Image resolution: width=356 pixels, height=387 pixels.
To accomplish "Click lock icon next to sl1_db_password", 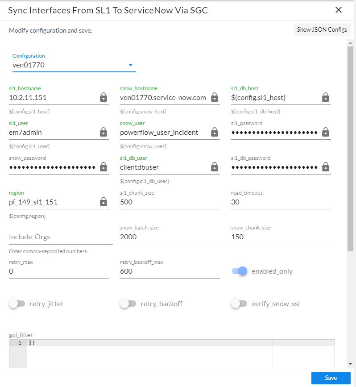I will point(325,167).
